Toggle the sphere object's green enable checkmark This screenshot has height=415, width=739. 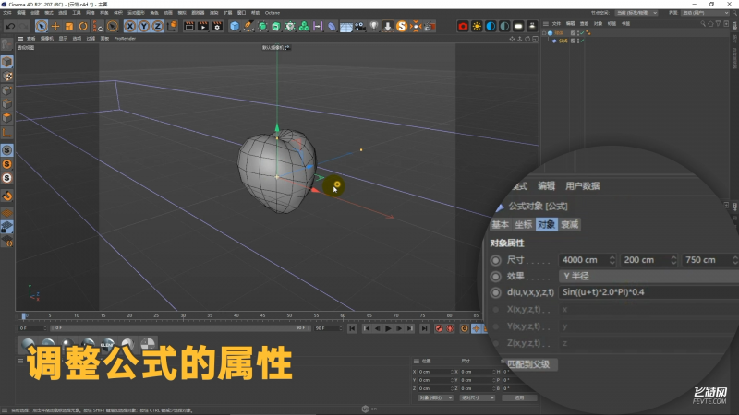(582, 33)
